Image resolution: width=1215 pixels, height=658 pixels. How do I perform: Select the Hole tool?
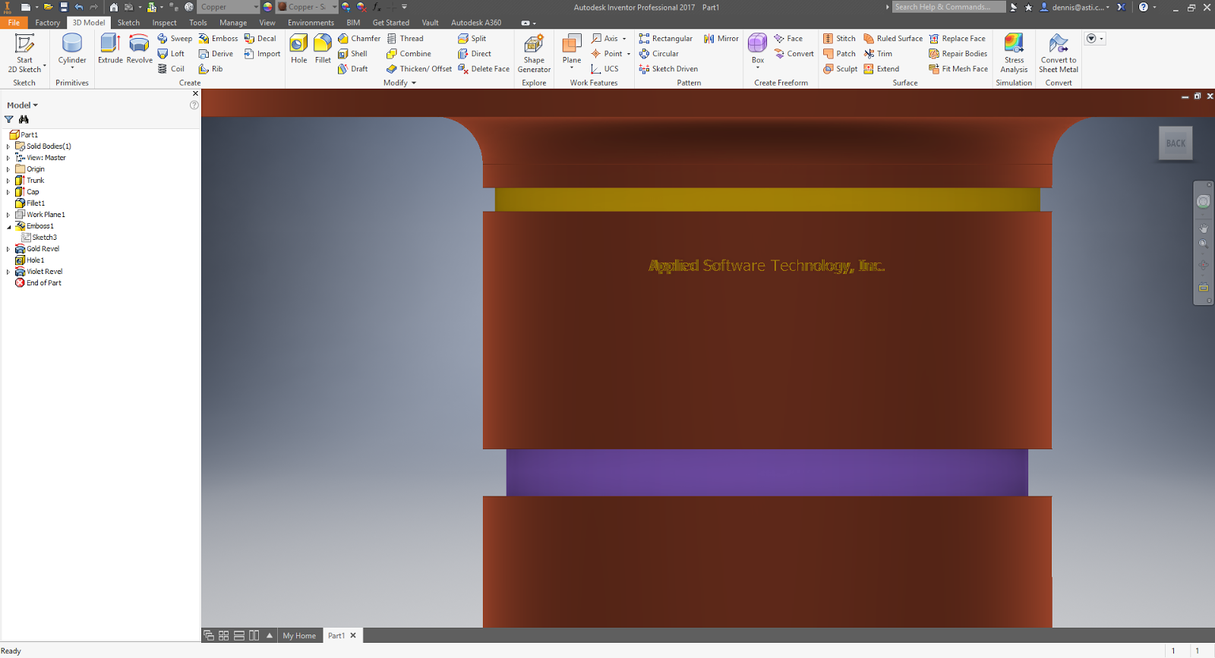299,49
